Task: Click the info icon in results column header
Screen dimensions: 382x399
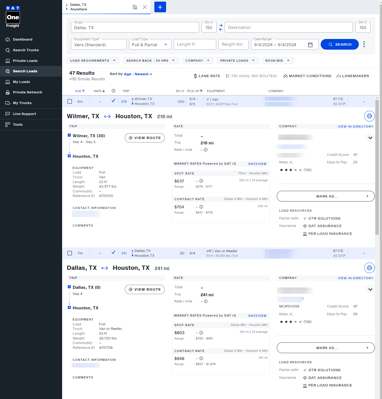Action: (114, 91)
